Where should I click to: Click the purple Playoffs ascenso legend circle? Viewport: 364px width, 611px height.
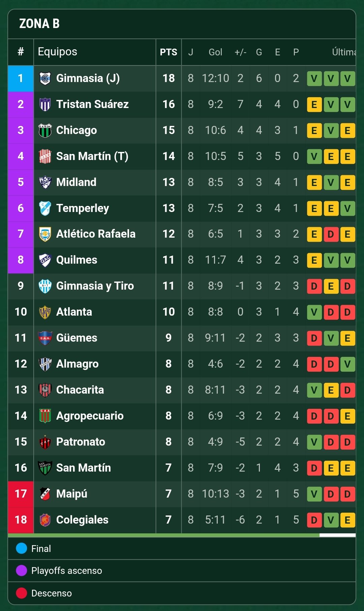[x=22, y=570]
